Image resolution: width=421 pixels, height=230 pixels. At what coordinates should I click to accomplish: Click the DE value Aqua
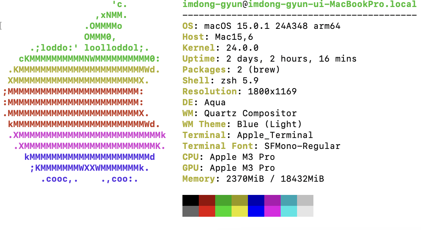[215, 103]
